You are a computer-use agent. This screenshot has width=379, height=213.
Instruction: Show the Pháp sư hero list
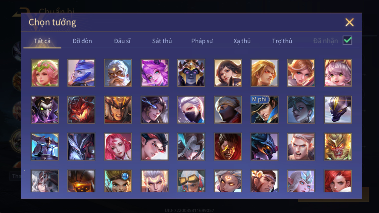coord(202,41)
